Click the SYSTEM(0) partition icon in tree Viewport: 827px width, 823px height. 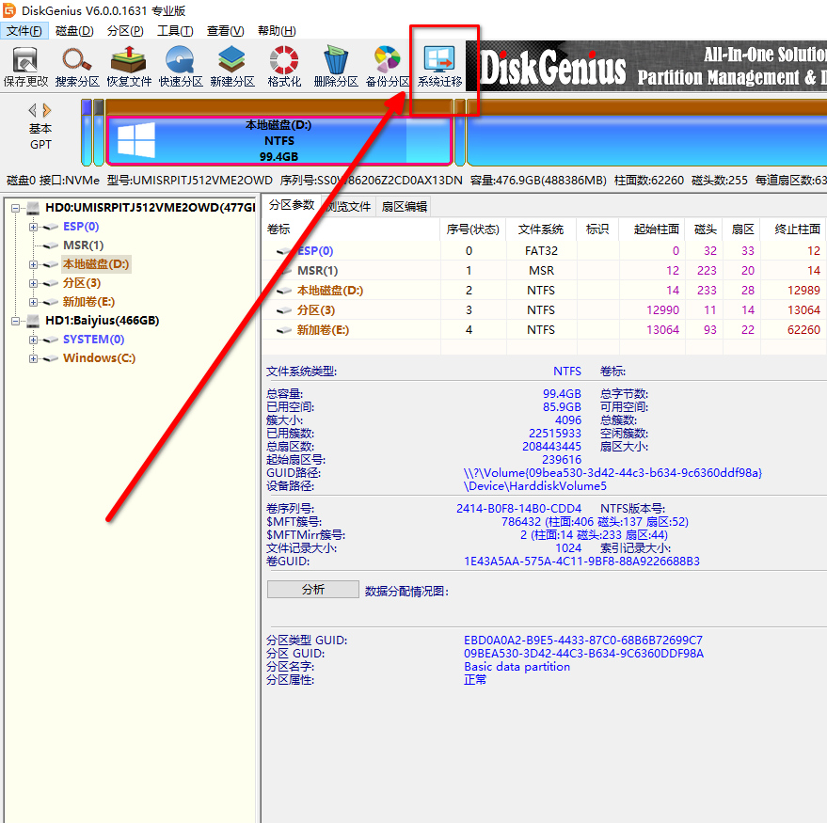point(51,340)
